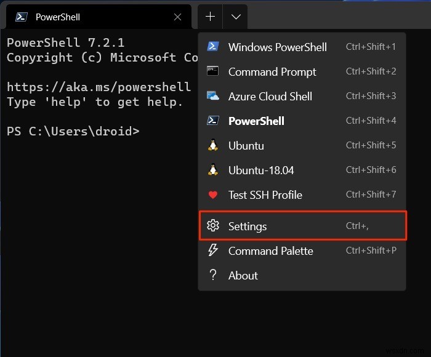The height and width of the screenshot is (357, 431).
Task: Click the red heart SSH profile icon
Action: [213, 195]
